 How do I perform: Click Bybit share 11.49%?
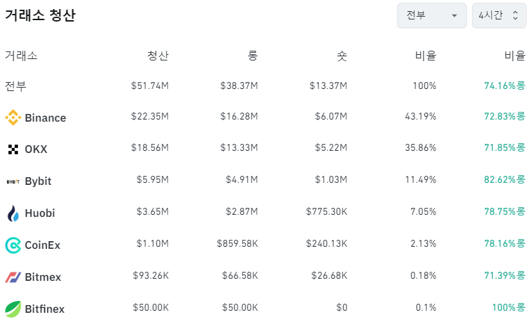(420, 179)
